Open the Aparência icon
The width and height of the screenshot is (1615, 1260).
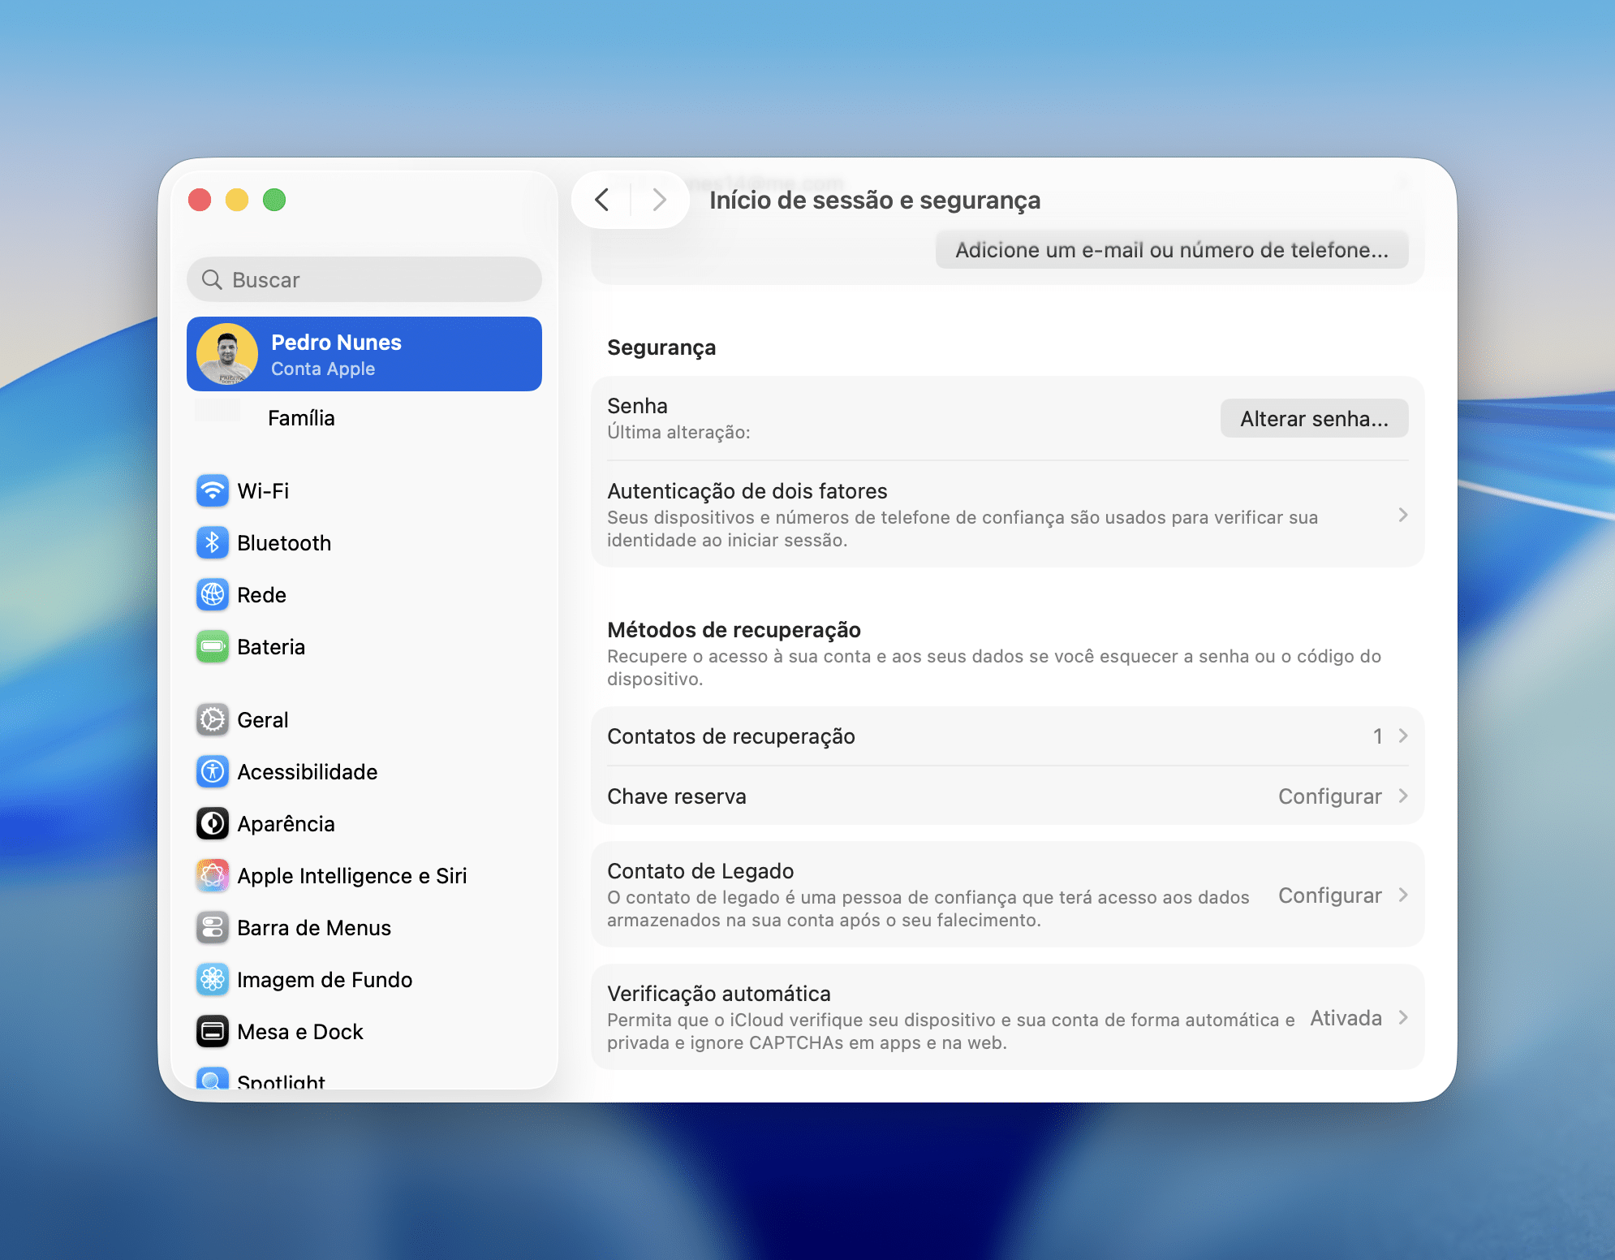[212, 823]
